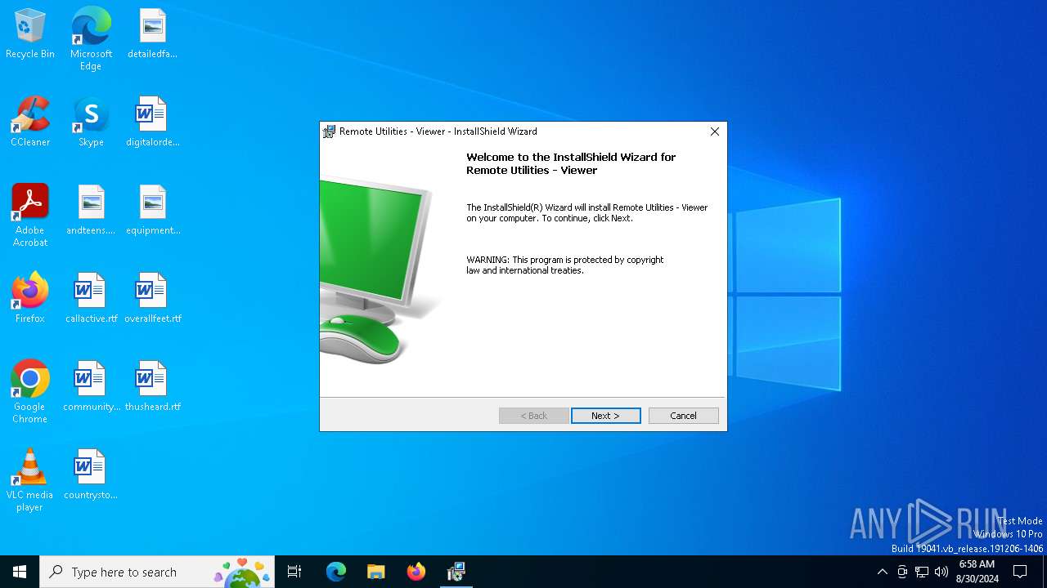The image size is (1047, 588).
Task: Open File Explorer from the taskbar
Action: [376, 572]
